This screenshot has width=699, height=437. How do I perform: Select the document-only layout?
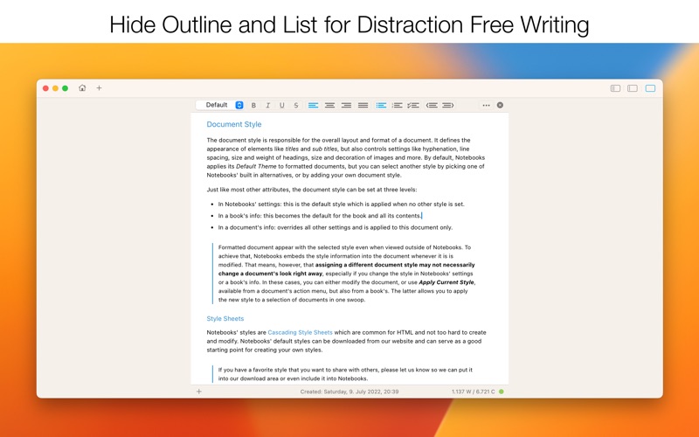(650, 88)
